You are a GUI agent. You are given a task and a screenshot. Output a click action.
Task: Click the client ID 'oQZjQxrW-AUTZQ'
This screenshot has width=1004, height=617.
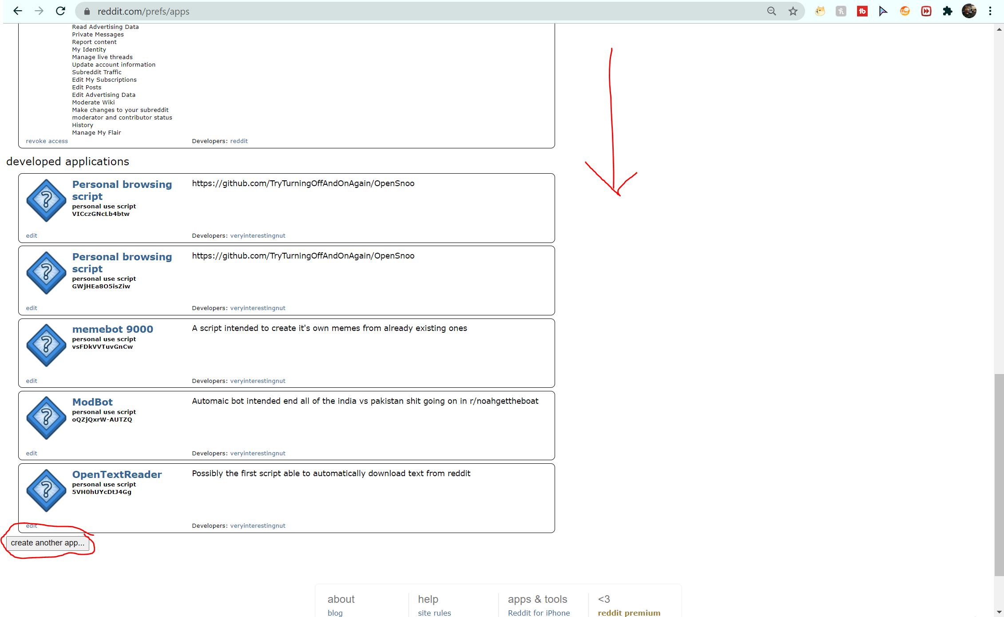click(102, 420)
